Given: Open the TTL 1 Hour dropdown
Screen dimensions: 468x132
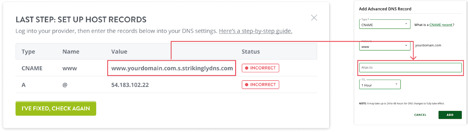Looking at the screenshot, I should [380, 85].
